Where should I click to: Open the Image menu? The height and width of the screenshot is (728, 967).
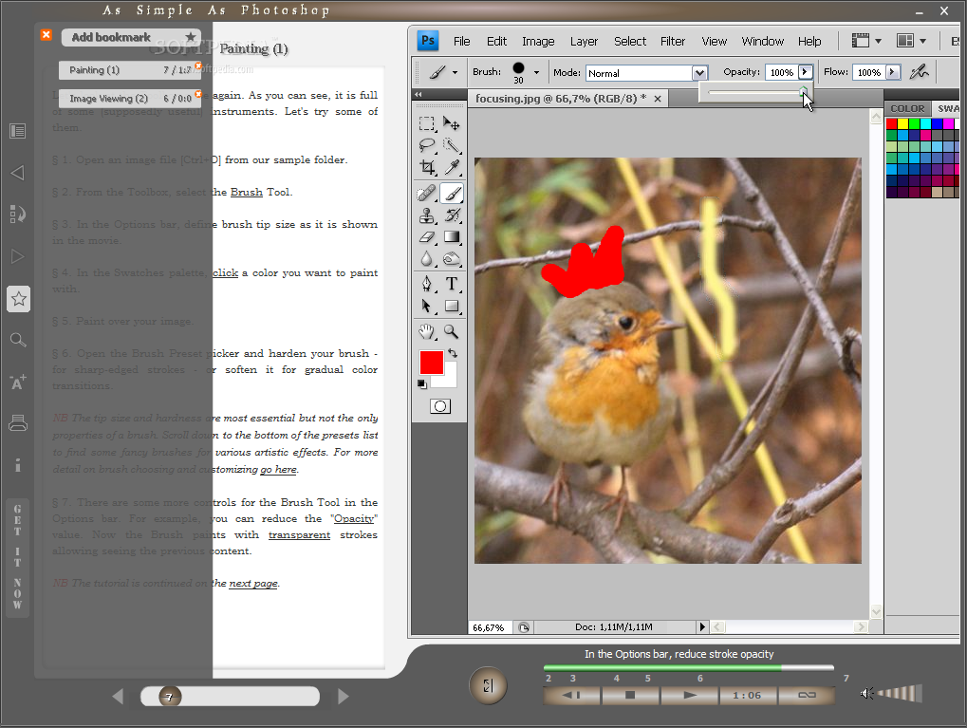pyautogui.click(x=538, y=42)
